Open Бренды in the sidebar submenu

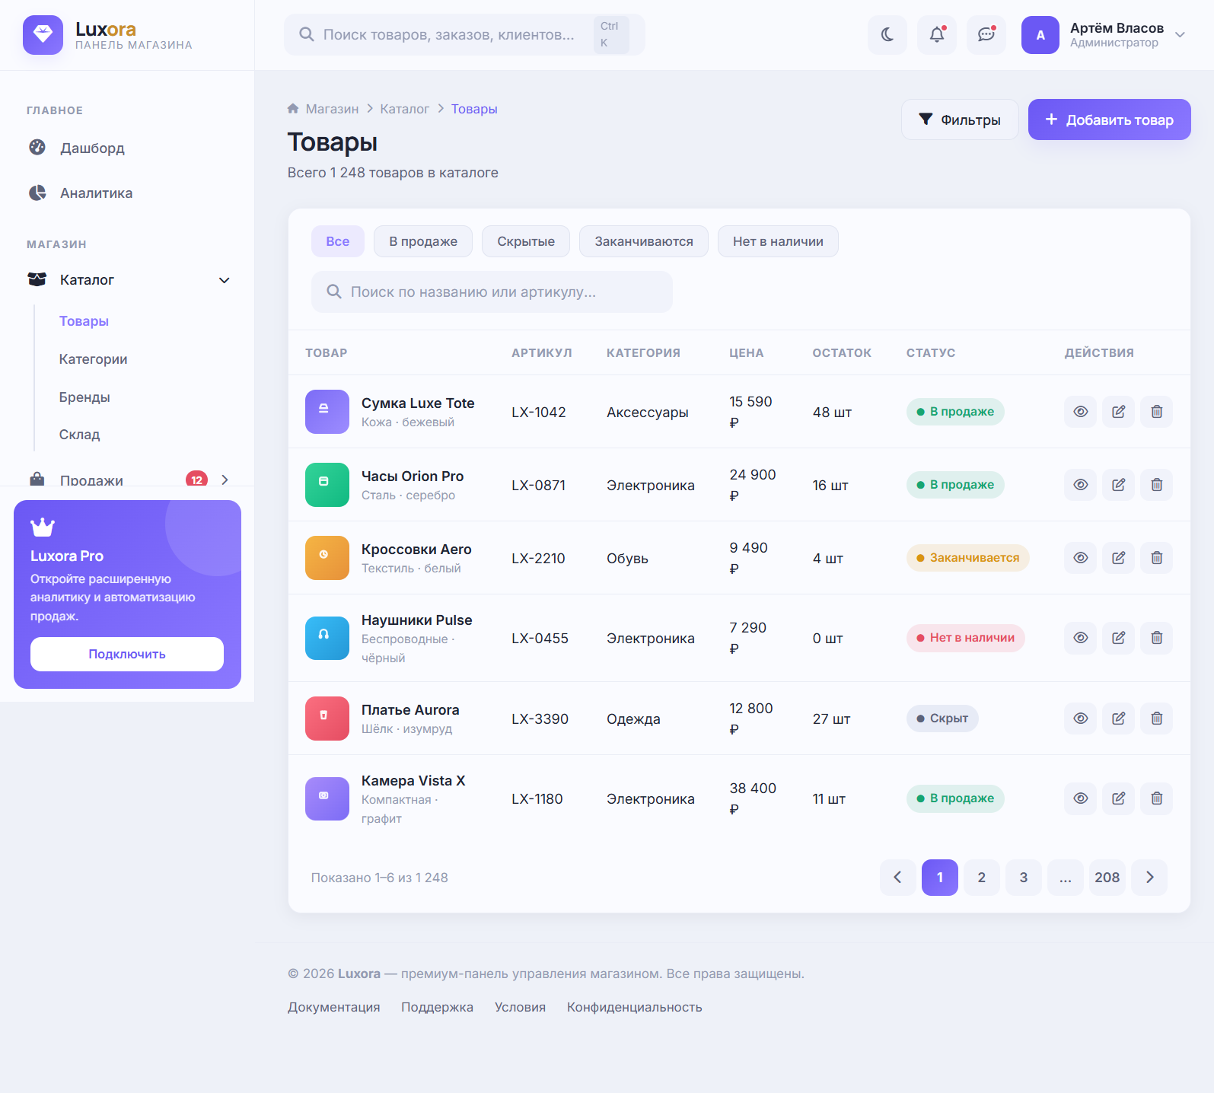(x=84, y=397)
